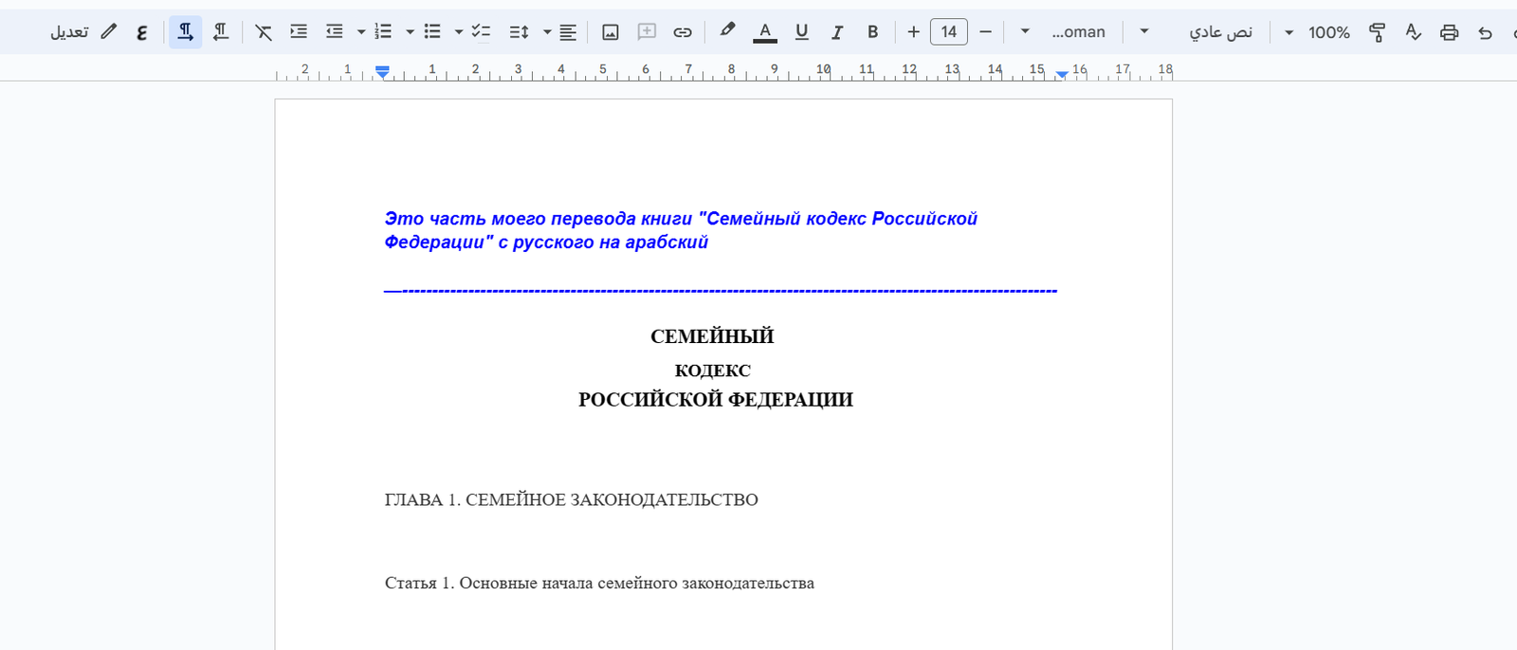The height and width of the screenshot is (650, 1517).
Task: Insert a checklist
Action: click(x=482, y=32)
